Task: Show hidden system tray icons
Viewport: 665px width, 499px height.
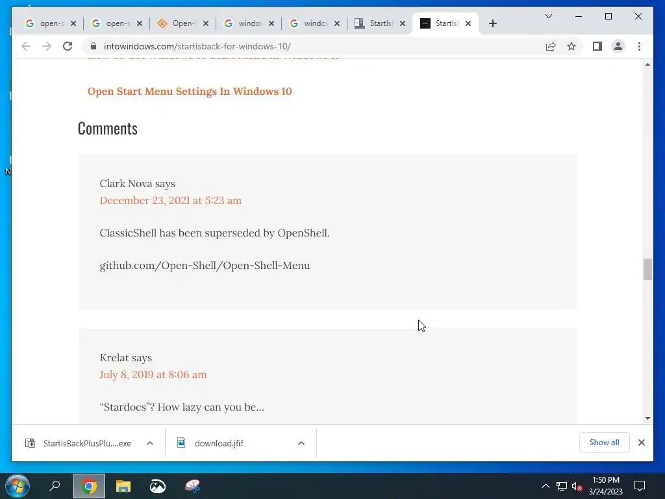Action: (x=546, y=486)
